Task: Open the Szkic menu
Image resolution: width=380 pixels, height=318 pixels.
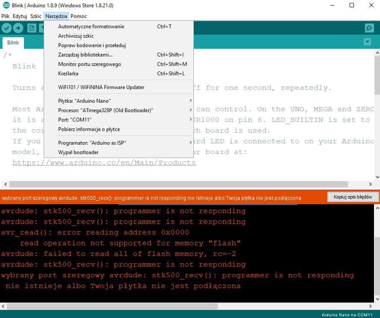Action: pos(36,16)
